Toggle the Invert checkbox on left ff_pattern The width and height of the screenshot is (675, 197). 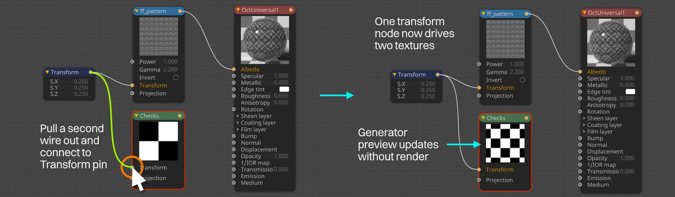175,77
